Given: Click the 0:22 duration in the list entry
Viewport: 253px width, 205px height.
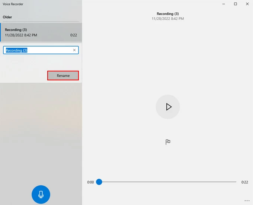Looking at the screenshot, I should 73,35.
